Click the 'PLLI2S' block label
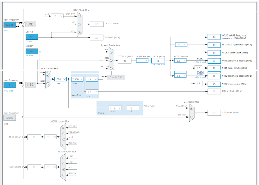The height and width of the screenshot is (185, 259). [102, 113]
